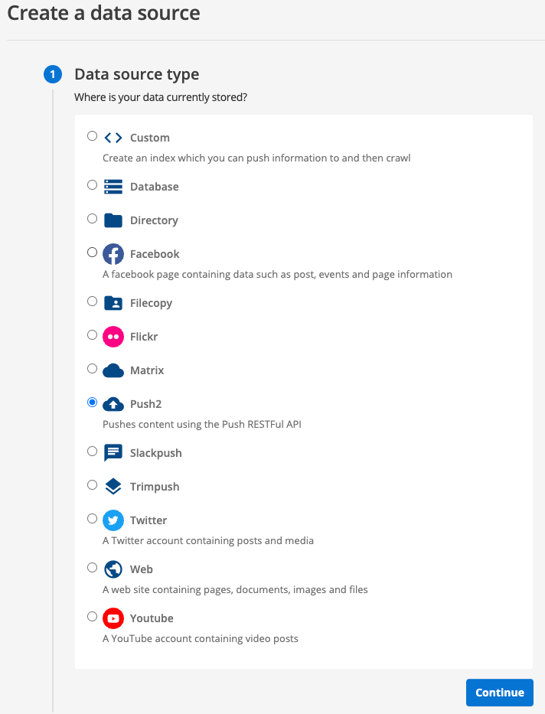Viewport: 545px width, 714px height.
Task: Click the Flickr icon
Action: (112, 336)
